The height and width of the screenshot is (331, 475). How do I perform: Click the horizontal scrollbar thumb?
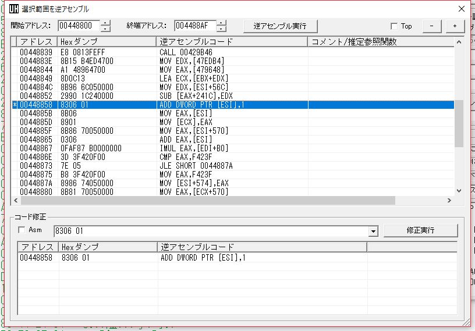pos(208,200)
